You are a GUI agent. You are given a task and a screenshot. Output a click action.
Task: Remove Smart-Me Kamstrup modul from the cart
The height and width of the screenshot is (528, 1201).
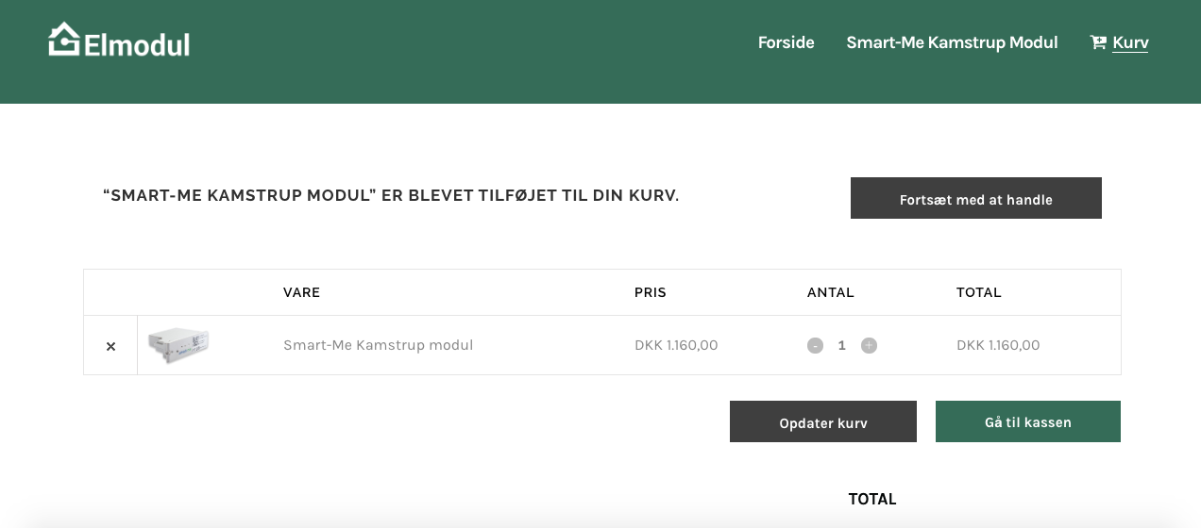point(110,346)
